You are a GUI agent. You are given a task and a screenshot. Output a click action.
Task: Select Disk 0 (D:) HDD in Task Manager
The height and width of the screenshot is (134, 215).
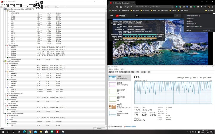[x=119, y=91]
